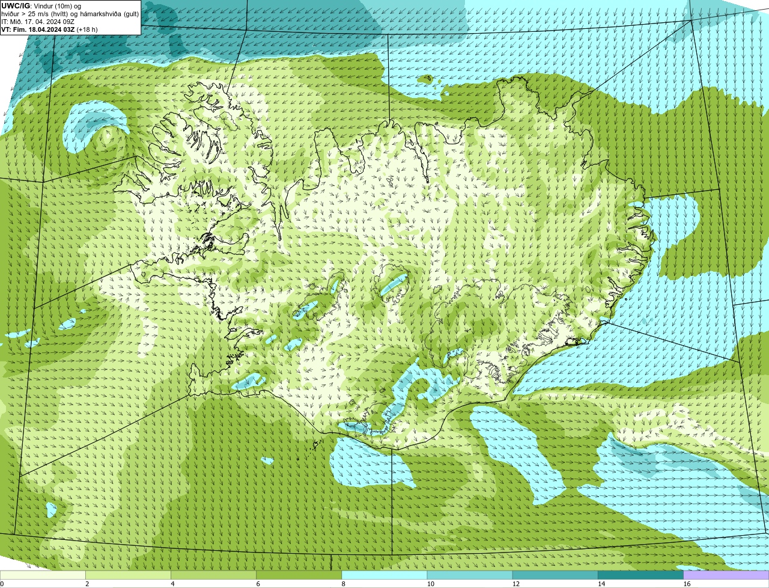
Task: Click the olive green 6–8 m/s legend swatch
Action: click(299, 575)
